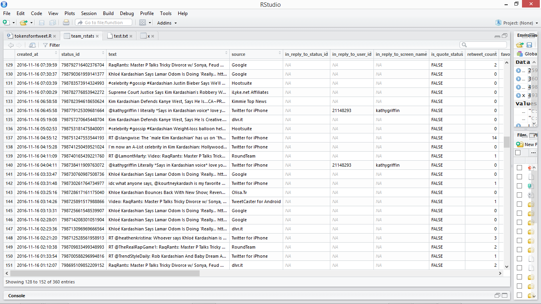Open the Plots menu
Viewport: 541px width, 304px height.
pyautogui.click(x=70, y=13)
